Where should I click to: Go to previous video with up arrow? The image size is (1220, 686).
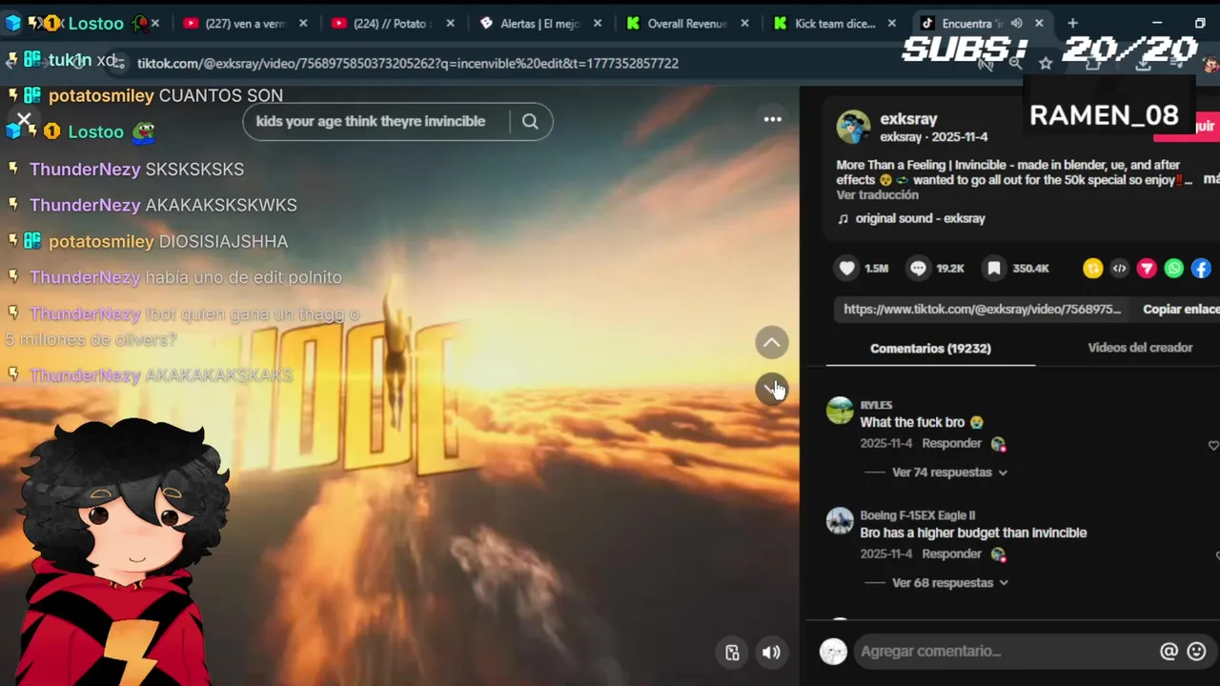pos(772,342)
